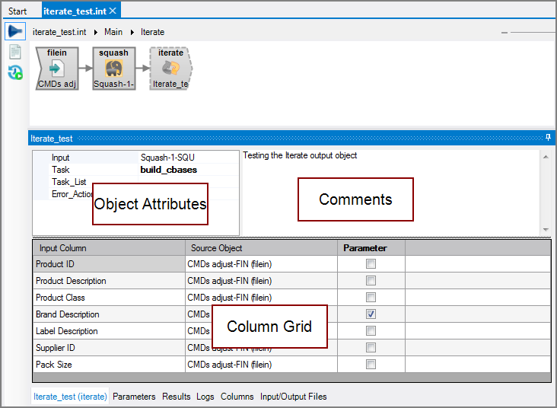Viewport: 557px width, 408px height.
Task: Enable Parameter checkbox for Product ID
Action: tap(371, 264)
